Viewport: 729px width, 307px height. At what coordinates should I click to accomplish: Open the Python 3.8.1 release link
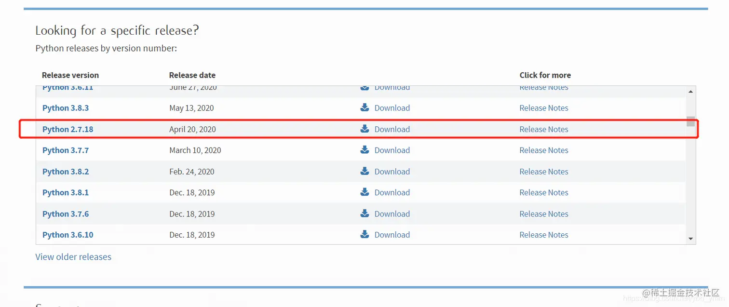(66, 192)
